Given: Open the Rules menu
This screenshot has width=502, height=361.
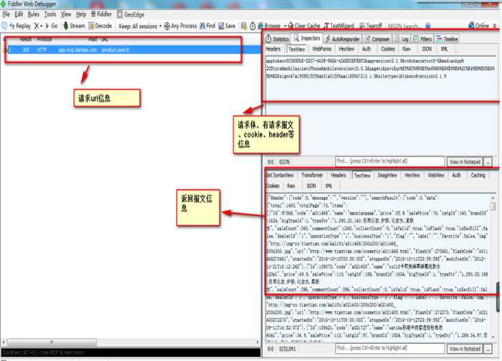Looking at the screenshot, I should click(x=33, y=14).
